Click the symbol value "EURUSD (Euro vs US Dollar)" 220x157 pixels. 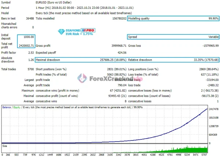[x=54, y=3]
